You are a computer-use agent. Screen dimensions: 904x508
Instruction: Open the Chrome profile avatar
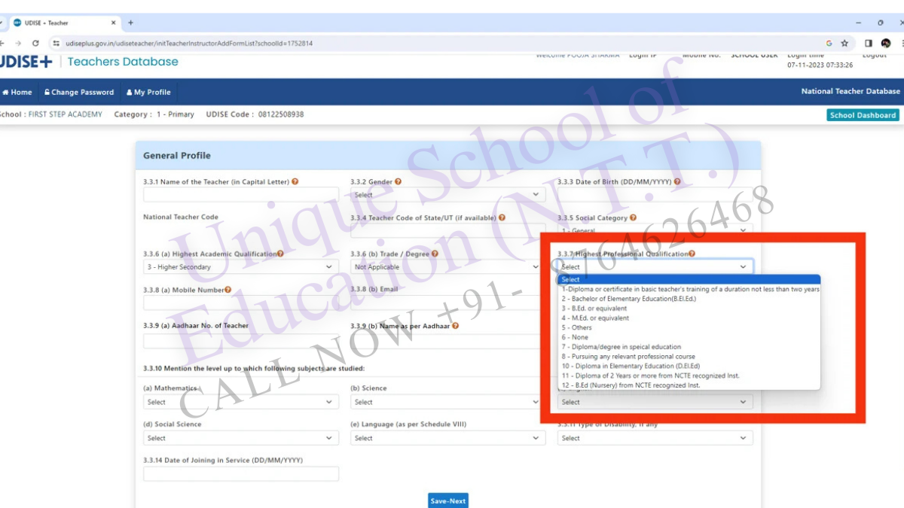(886, 44)
